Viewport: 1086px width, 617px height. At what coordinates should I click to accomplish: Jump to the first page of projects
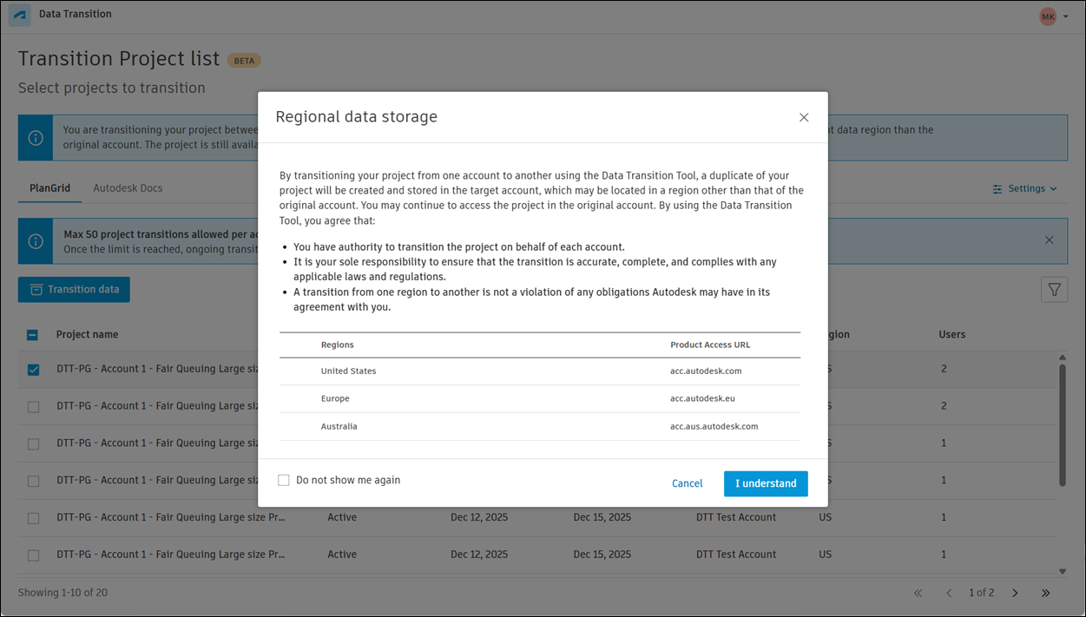(x=918, y=593)
